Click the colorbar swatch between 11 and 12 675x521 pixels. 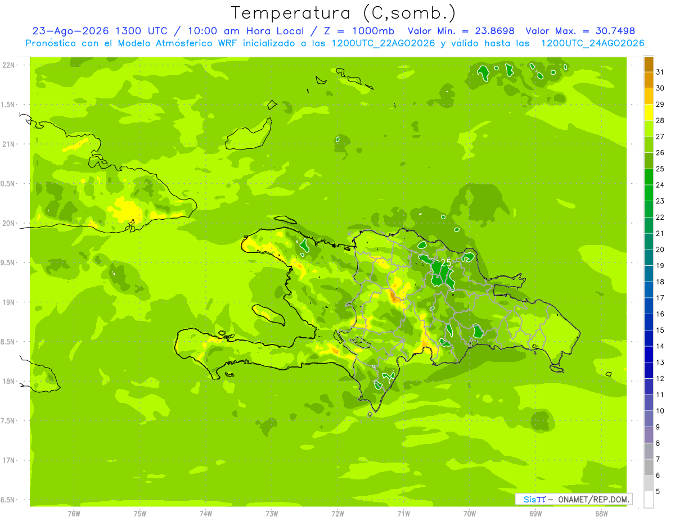click(649, 387)
